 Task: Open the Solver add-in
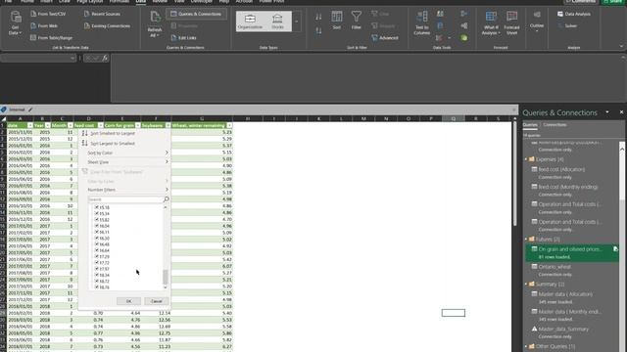(x=567, y=26)
